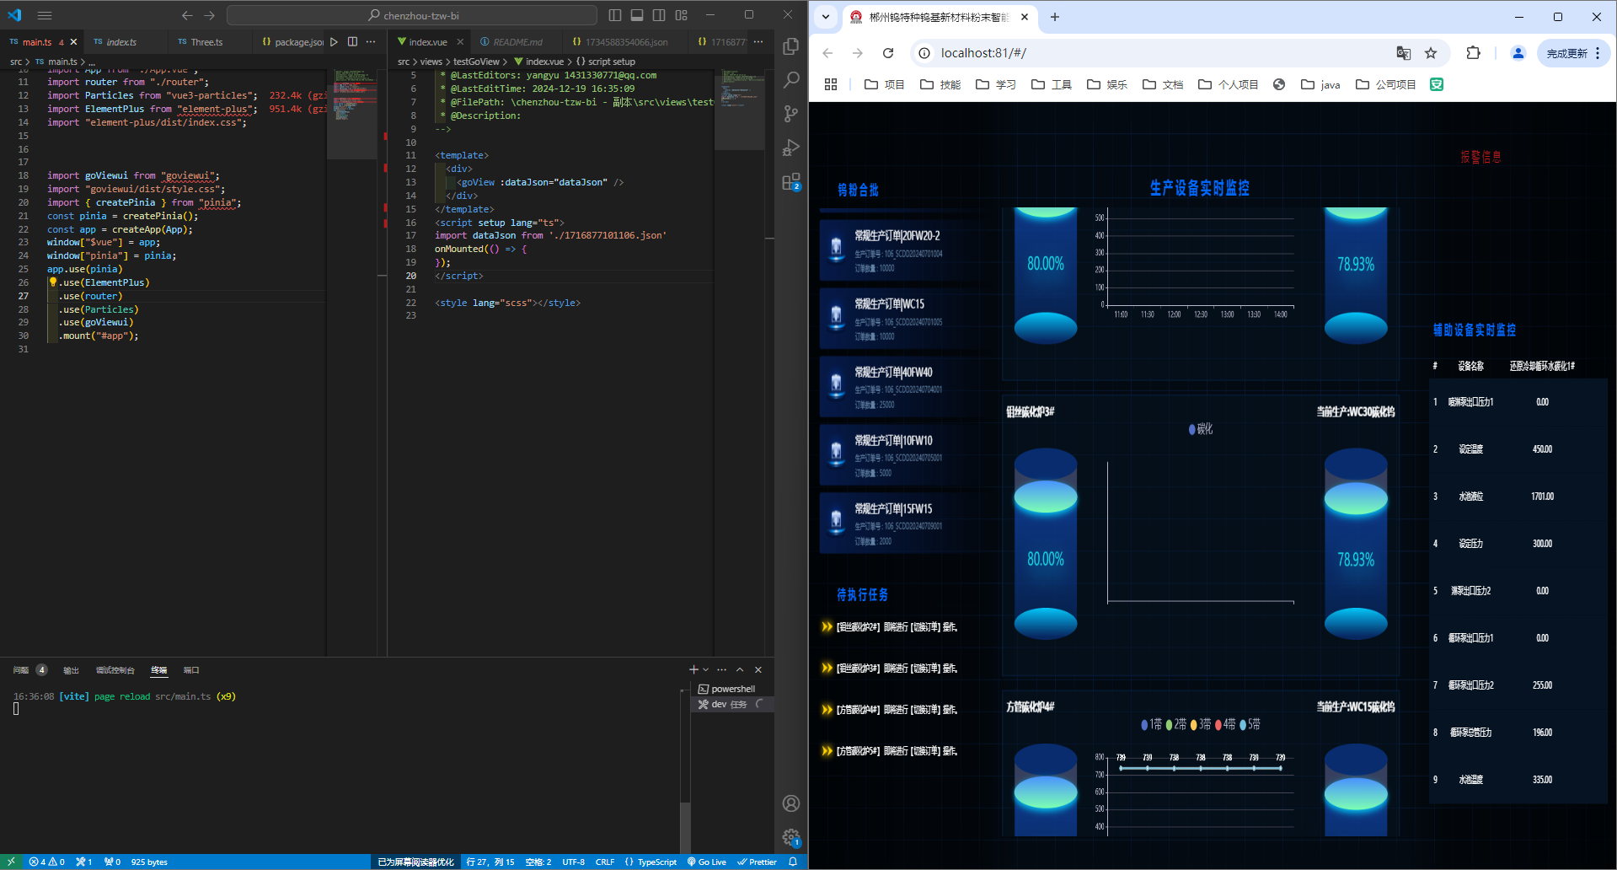
Task: Click the 完成更新 button in Chrome
Action: [1566, 53]
